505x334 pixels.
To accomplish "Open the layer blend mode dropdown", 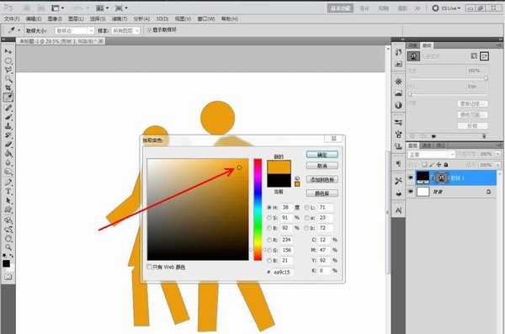I will coord(432,155).
